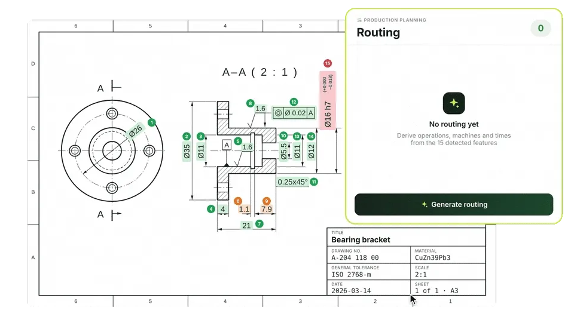Click the upper 1.6 roughness value

(260, 109)
